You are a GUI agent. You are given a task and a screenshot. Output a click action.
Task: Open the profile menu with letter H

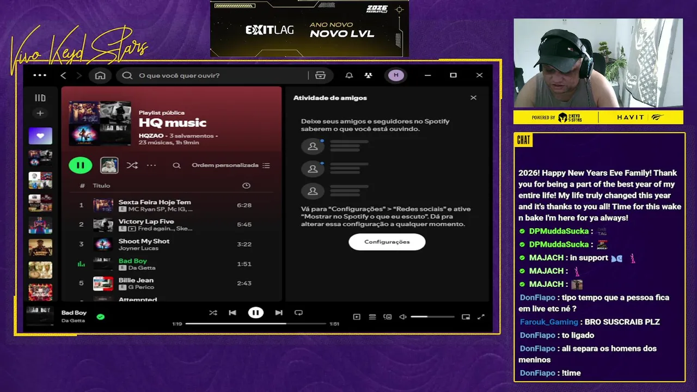click(x=396, y=75)
